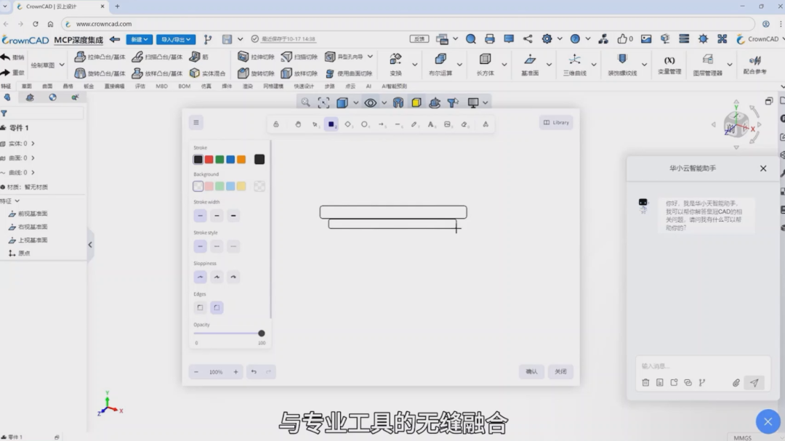Open the search magnifier in top bar
785x441 pixels.
pos(470,39)
